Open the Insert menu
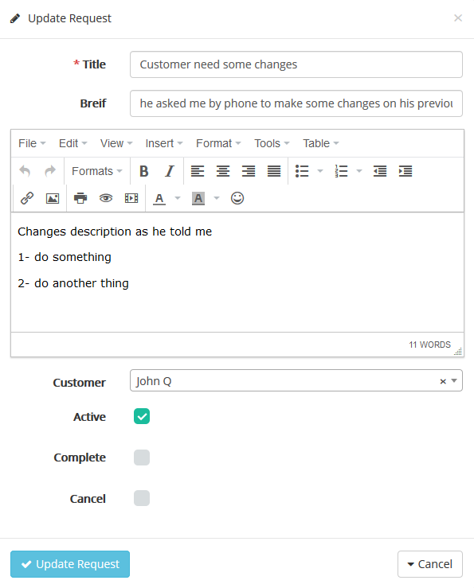The image size is (474, 588). coord(164,143)
